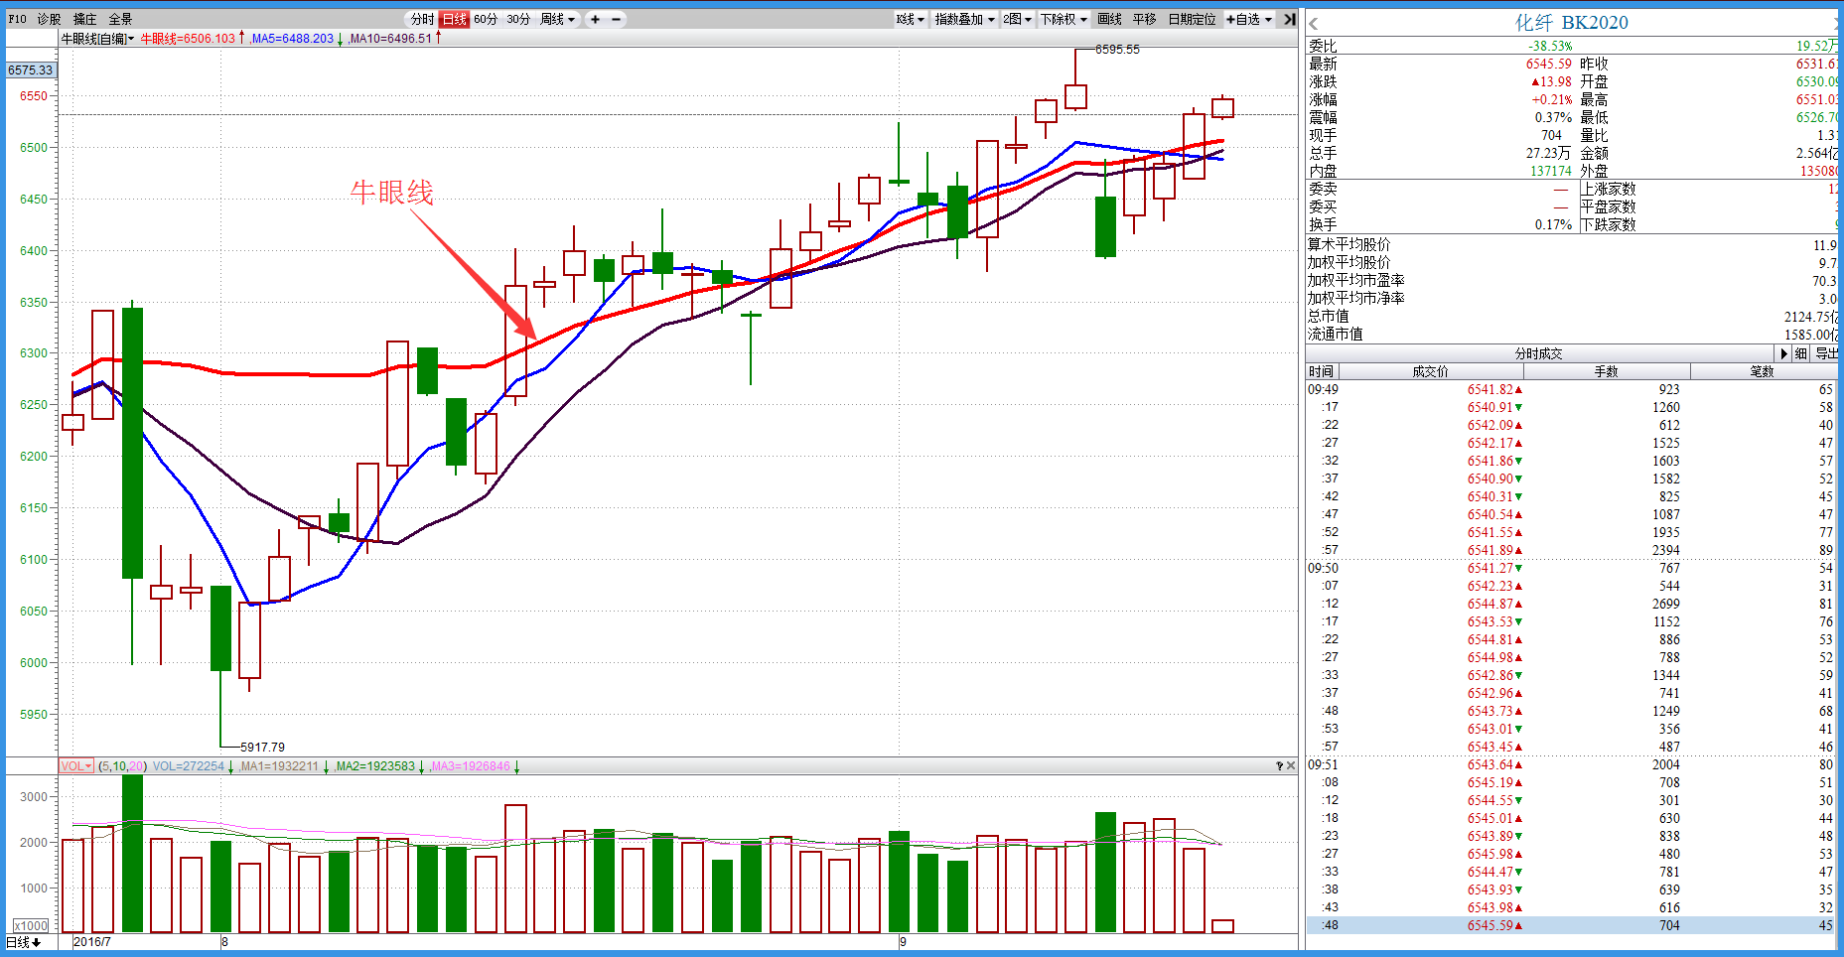Click 成交价 column header
This screenshot has height=957, width=1844.
tap(1430, 371)
